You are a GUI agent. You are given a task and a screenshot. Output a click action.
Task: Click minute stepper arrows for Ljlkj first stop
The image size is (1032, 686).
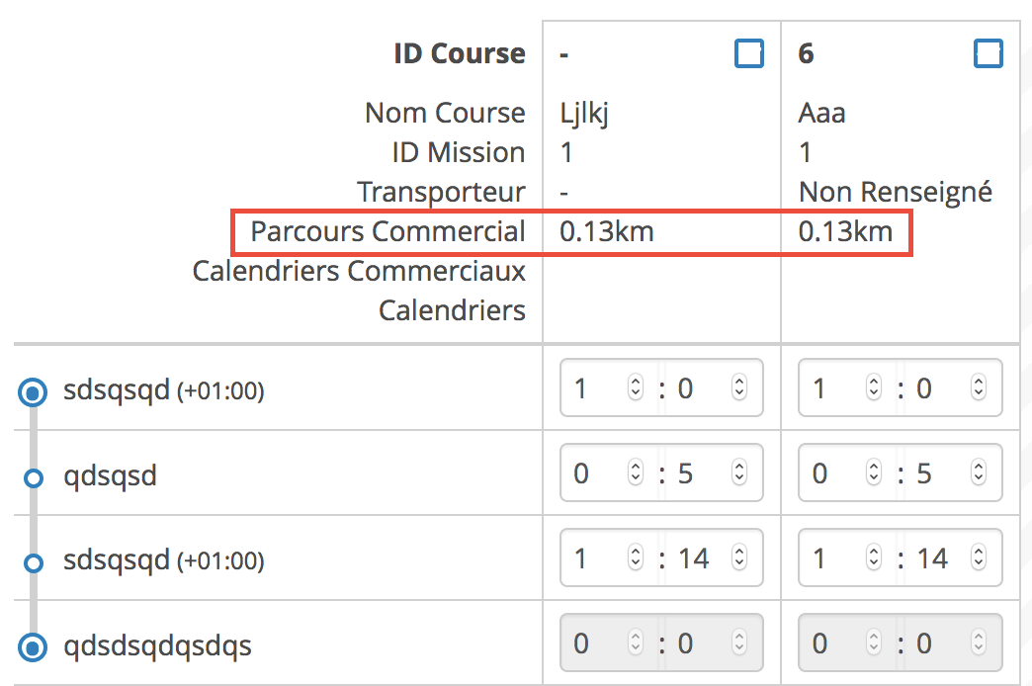[x=738, y=388]
